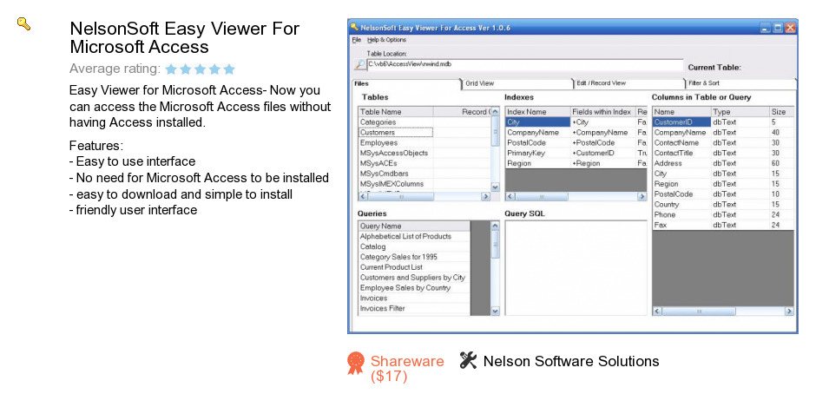The width and height of the screenshot is (816, 407).
Task: Click the Table Location path field
Action: click(x=525, y=64)
